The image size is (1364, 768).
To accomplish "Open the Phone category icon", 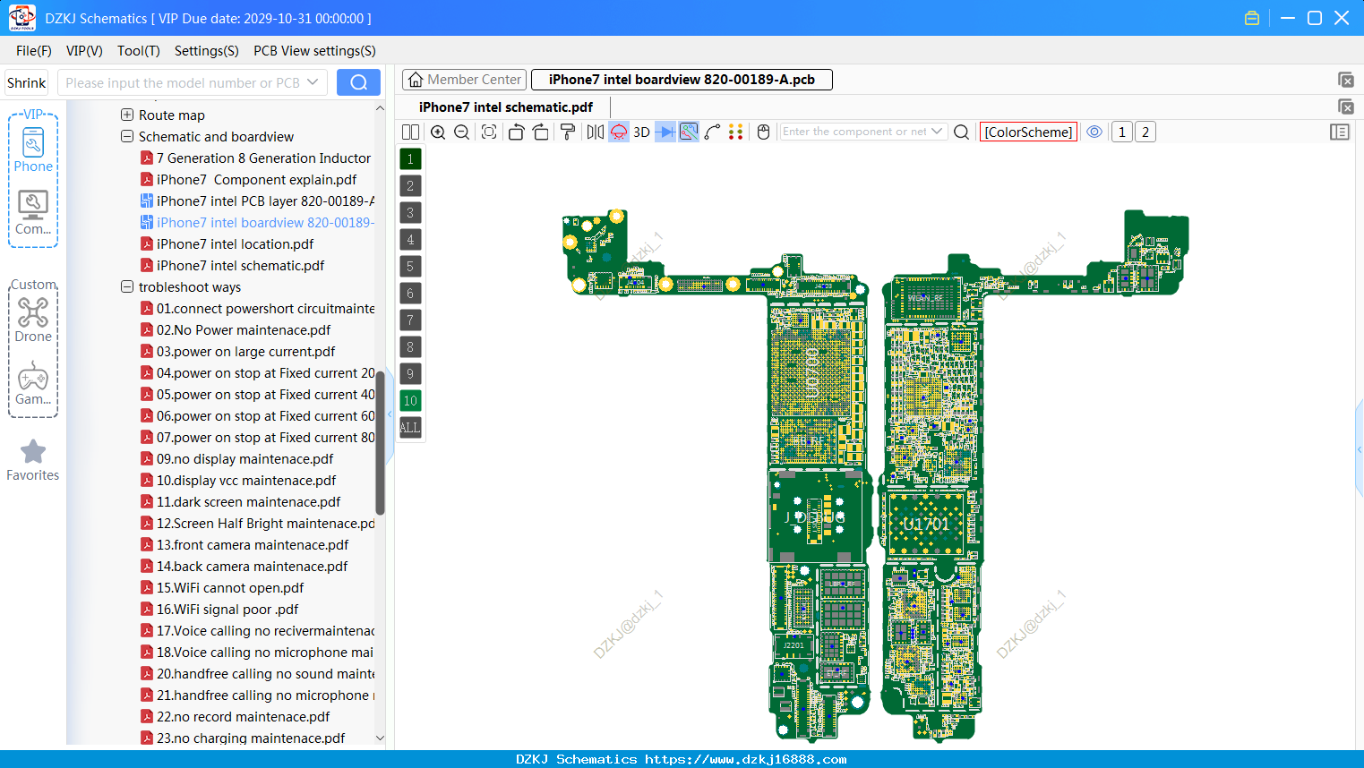I will [x=33, y=149].
